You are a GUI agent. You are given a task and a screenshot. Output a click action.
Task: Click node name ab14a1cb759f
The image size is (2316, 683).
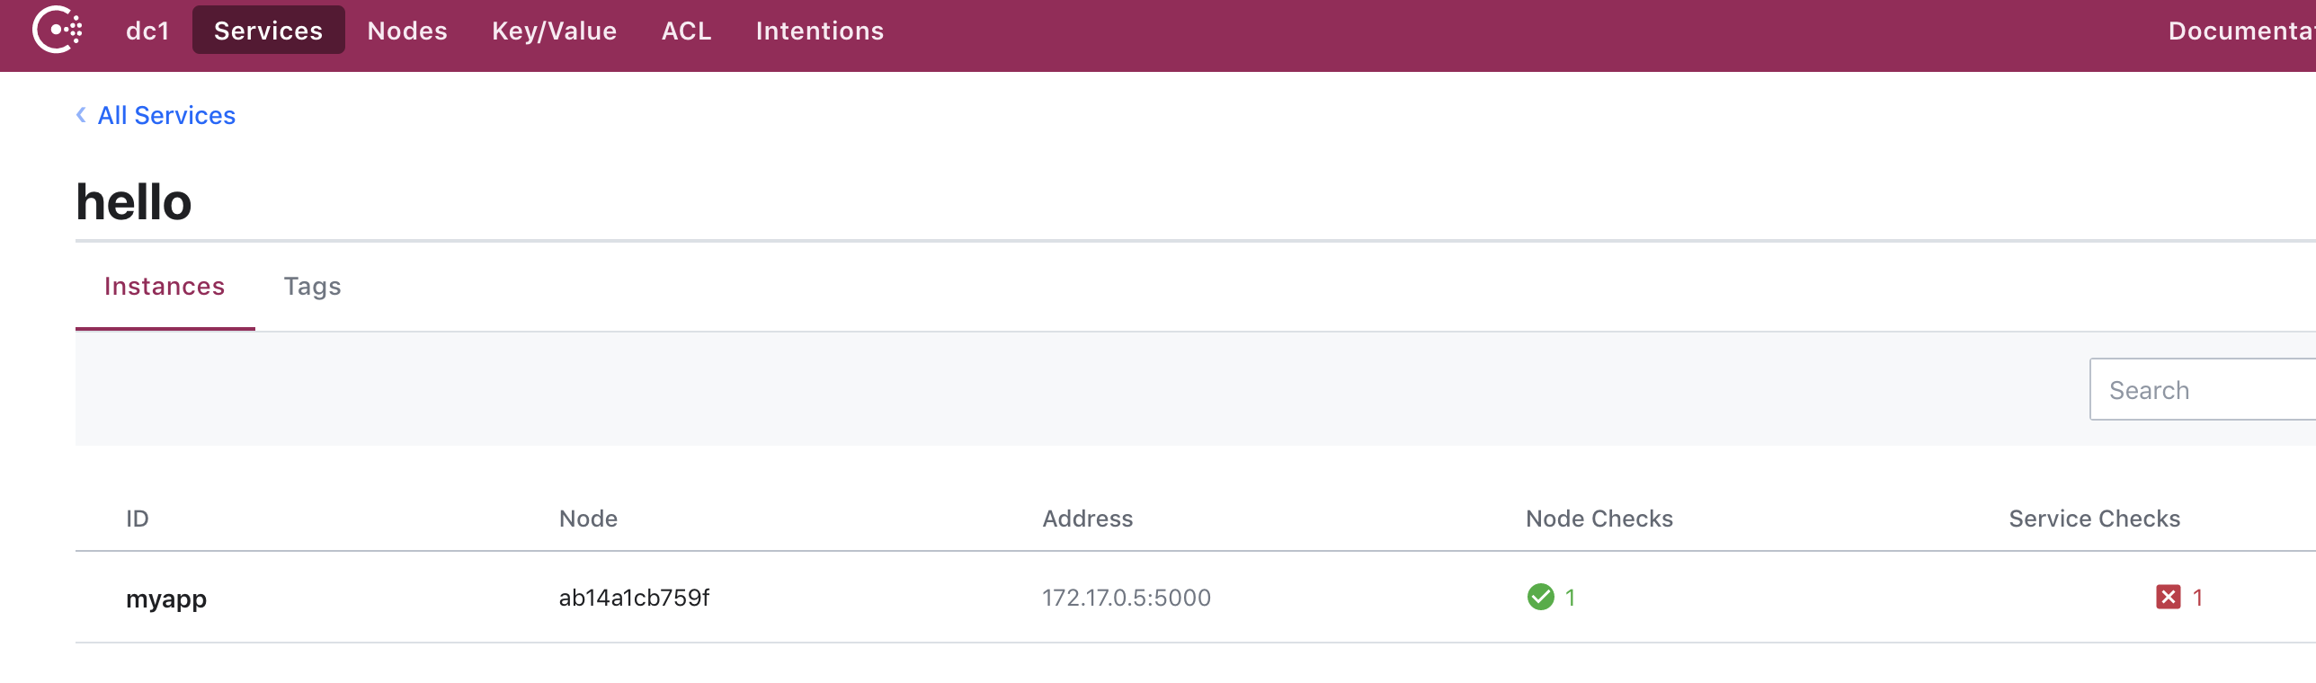(x=634, y=598)
